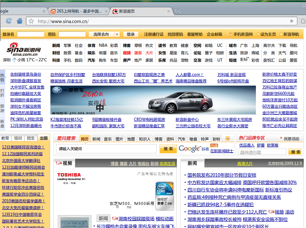Click the FAW car emblem in the banner
The width and height of the screenshot is (306, 228).
57,90
